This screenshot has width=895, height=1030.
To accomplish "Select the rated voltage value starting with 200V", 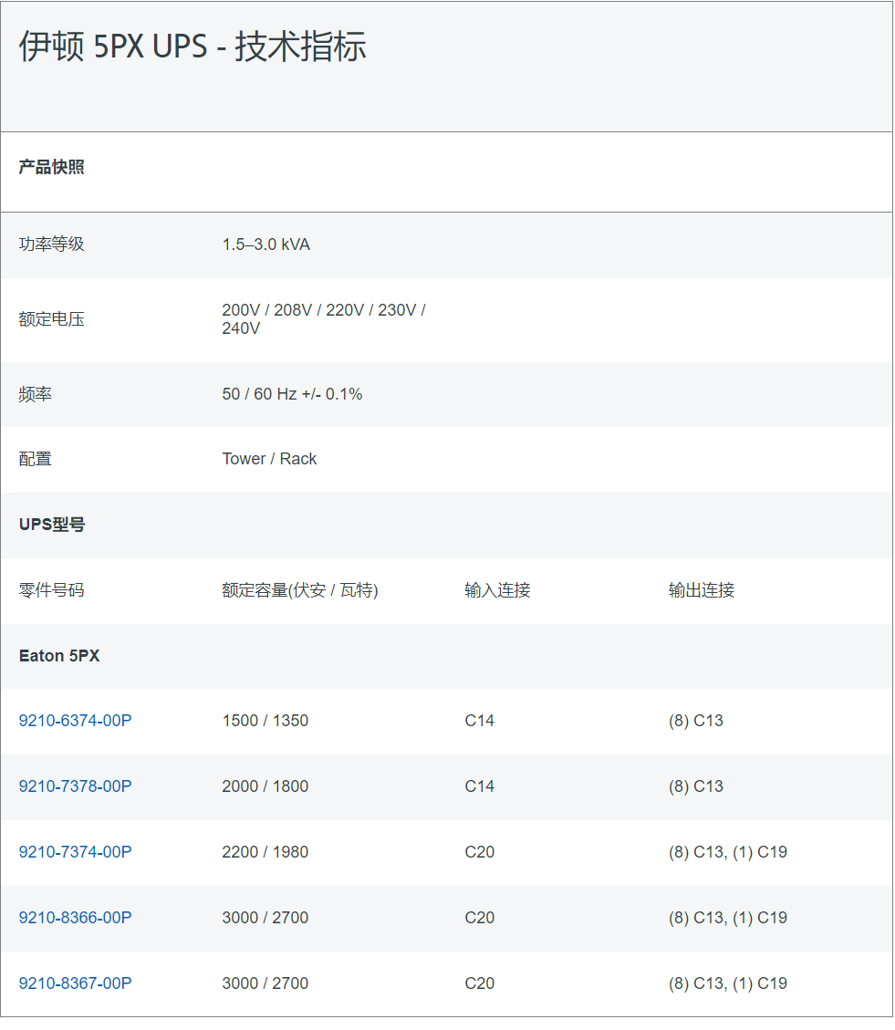I will [324, 319].
